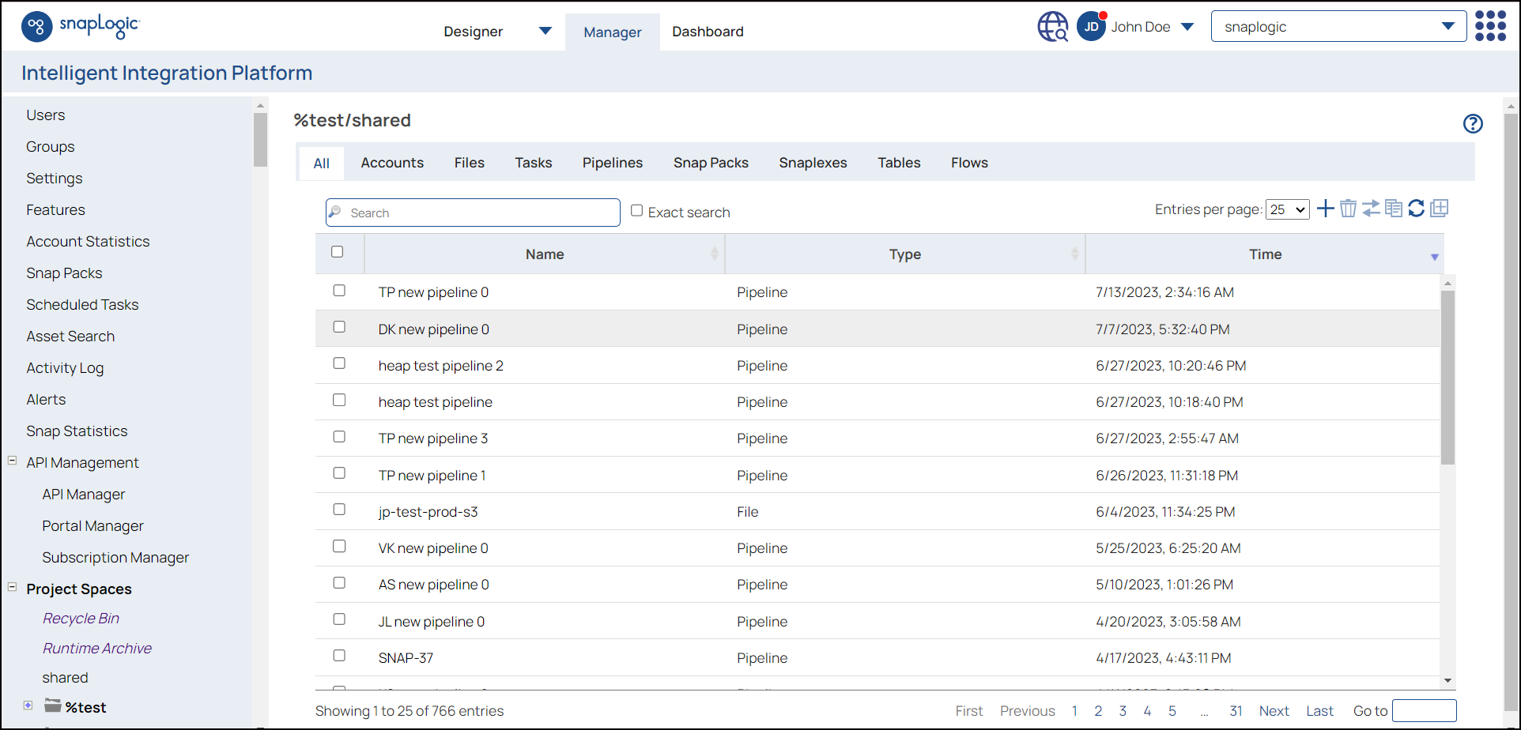Open global search via the globe icon
This screenshot has height=730, width=1521.
click(x=1051, y=26)
